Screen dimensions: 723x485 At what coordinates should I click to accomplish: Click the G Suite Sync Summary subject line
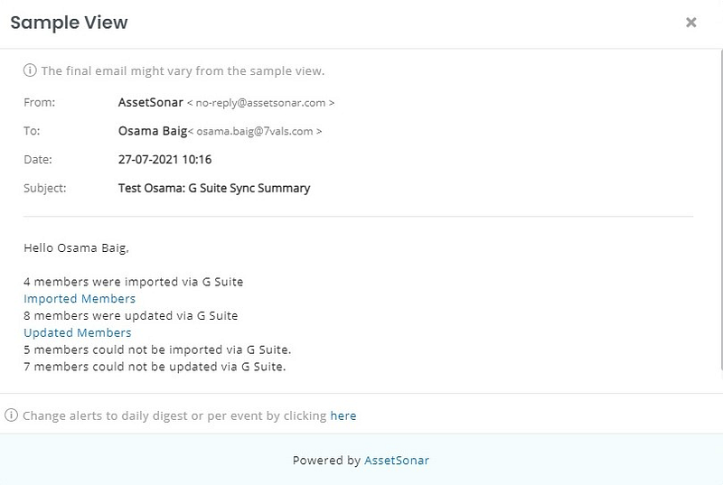214,189
